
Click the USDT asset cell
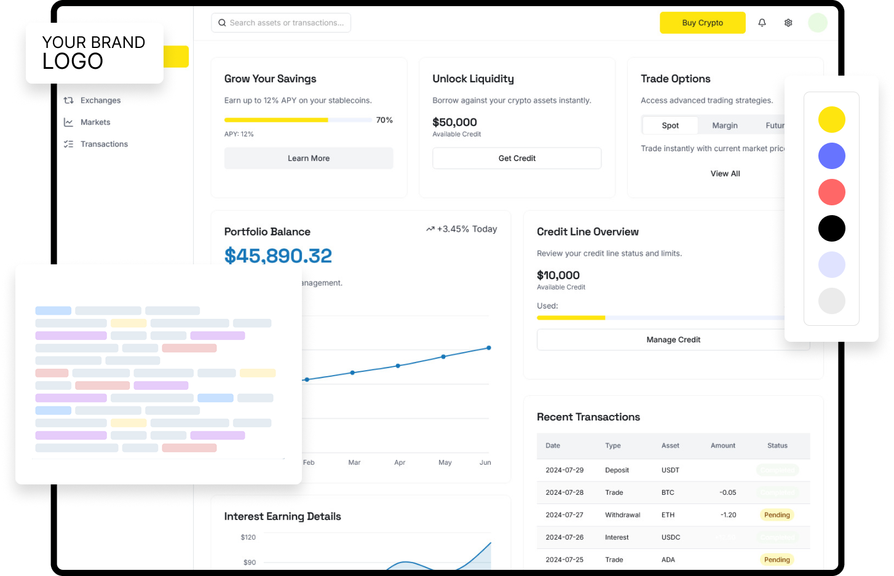coord(670,470)
